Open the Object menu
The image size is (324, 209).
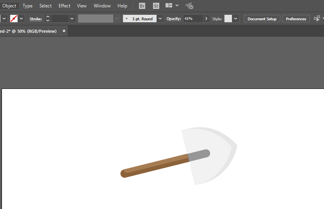[x=9, y=6]
